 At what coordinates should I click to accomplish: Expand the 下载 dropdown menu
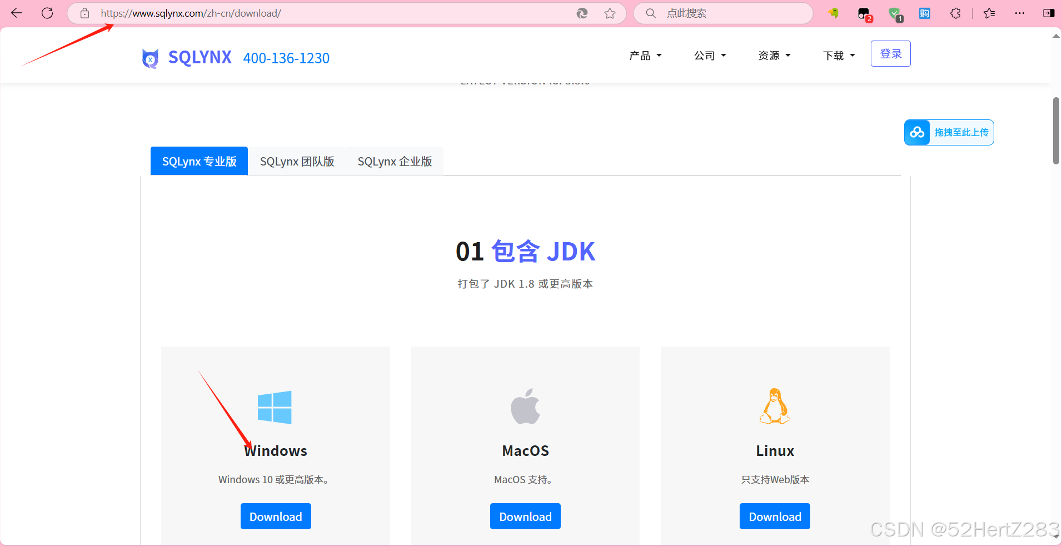click(839, 56)
